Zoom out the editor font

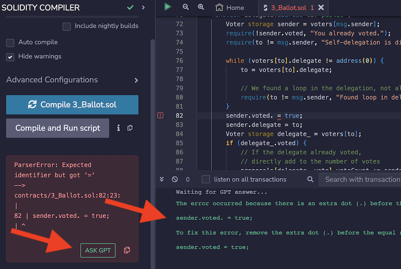[186, 7]
